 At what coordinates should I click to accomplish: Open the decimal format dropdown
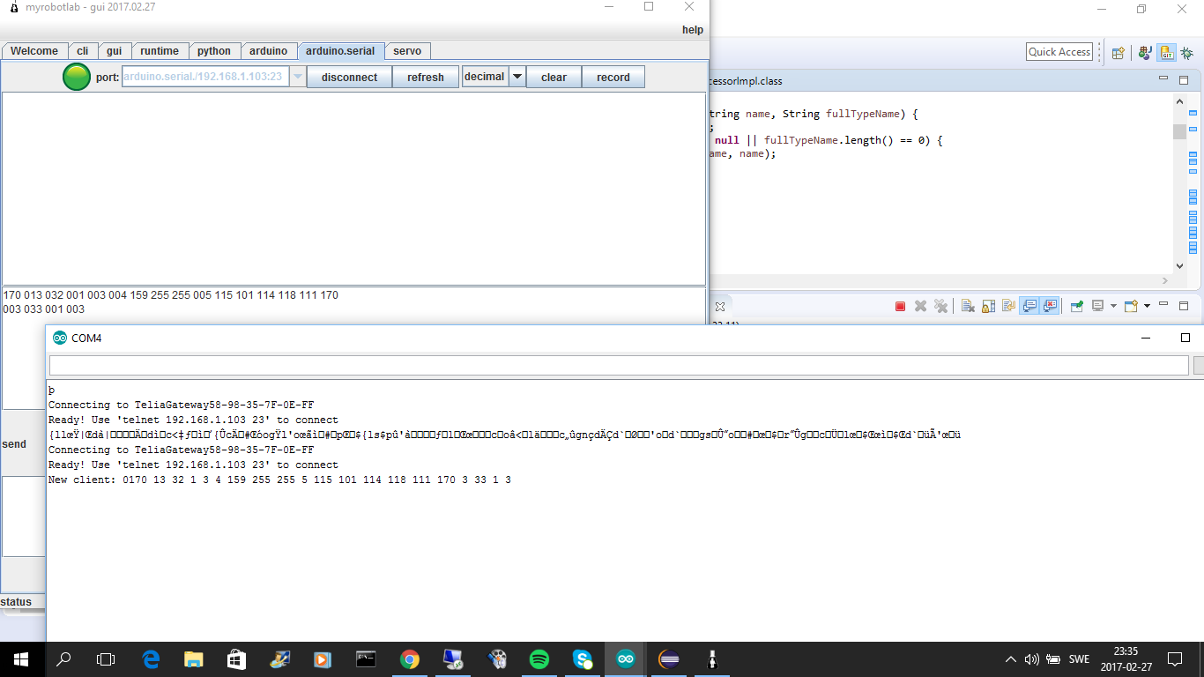pos(517,77)
